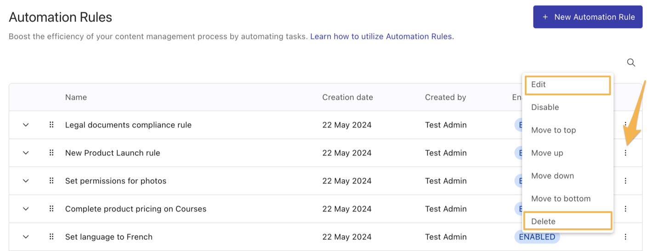The width and height of the screenshot is (648, 251).
Task: Click the New Automation Rule button
Action: [588, 17]
